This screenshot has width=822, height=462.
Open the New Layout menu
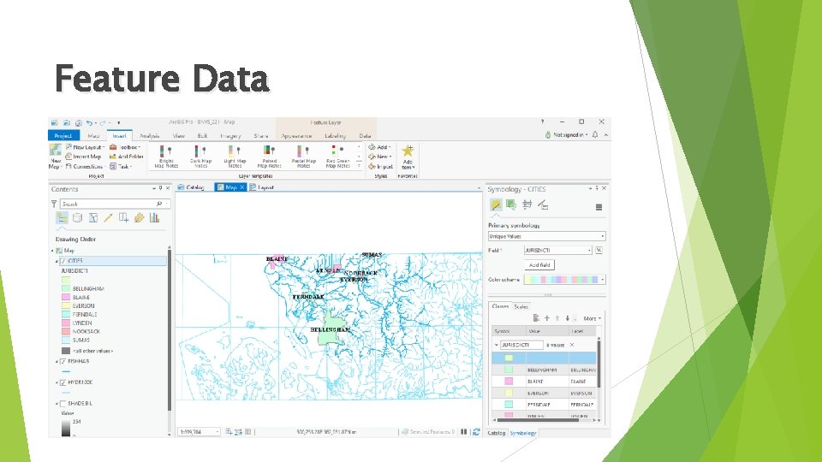[x=85, y=147]
